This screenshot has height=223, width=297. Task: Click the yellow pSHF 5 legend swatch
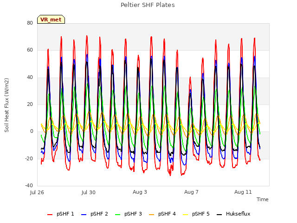[186, 215]
